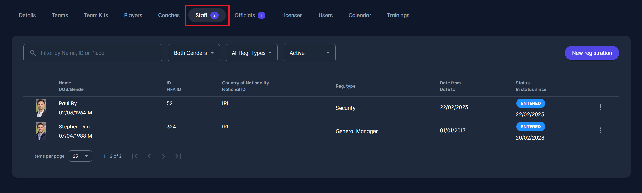Focus the Filter by Name search field
The height and width of the screenshot is (193, 642).
pyautogui.click(x=98, y=53)
